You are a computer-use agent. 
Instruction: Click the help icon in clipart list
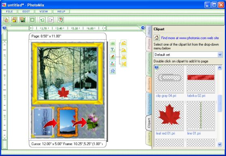(x=157, y=67)
